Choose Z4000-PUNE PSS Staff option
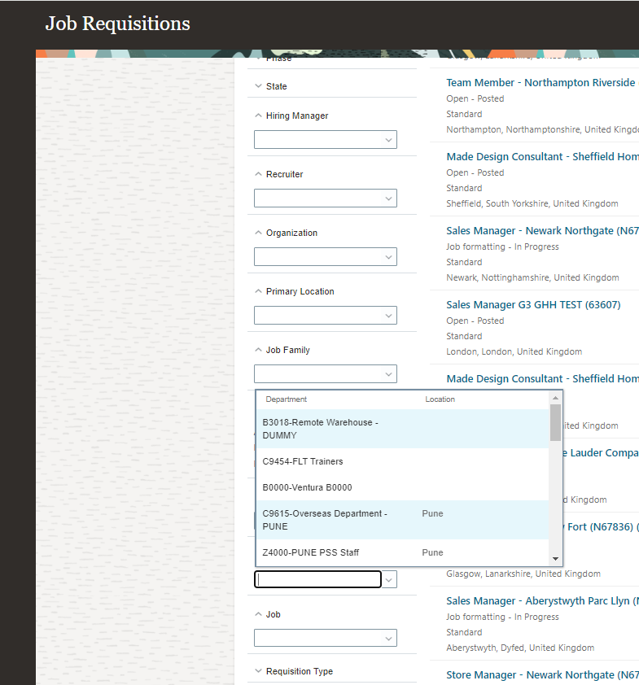 pyautogui.click(x=402, y=552)
